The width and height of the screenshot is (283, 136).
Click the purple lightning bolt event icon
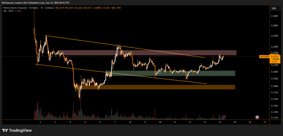pos(224,117)
